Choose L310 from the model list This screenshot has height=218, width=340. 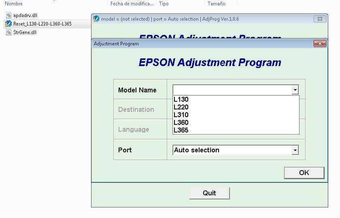pyautogui.click(x=236, y=115)
